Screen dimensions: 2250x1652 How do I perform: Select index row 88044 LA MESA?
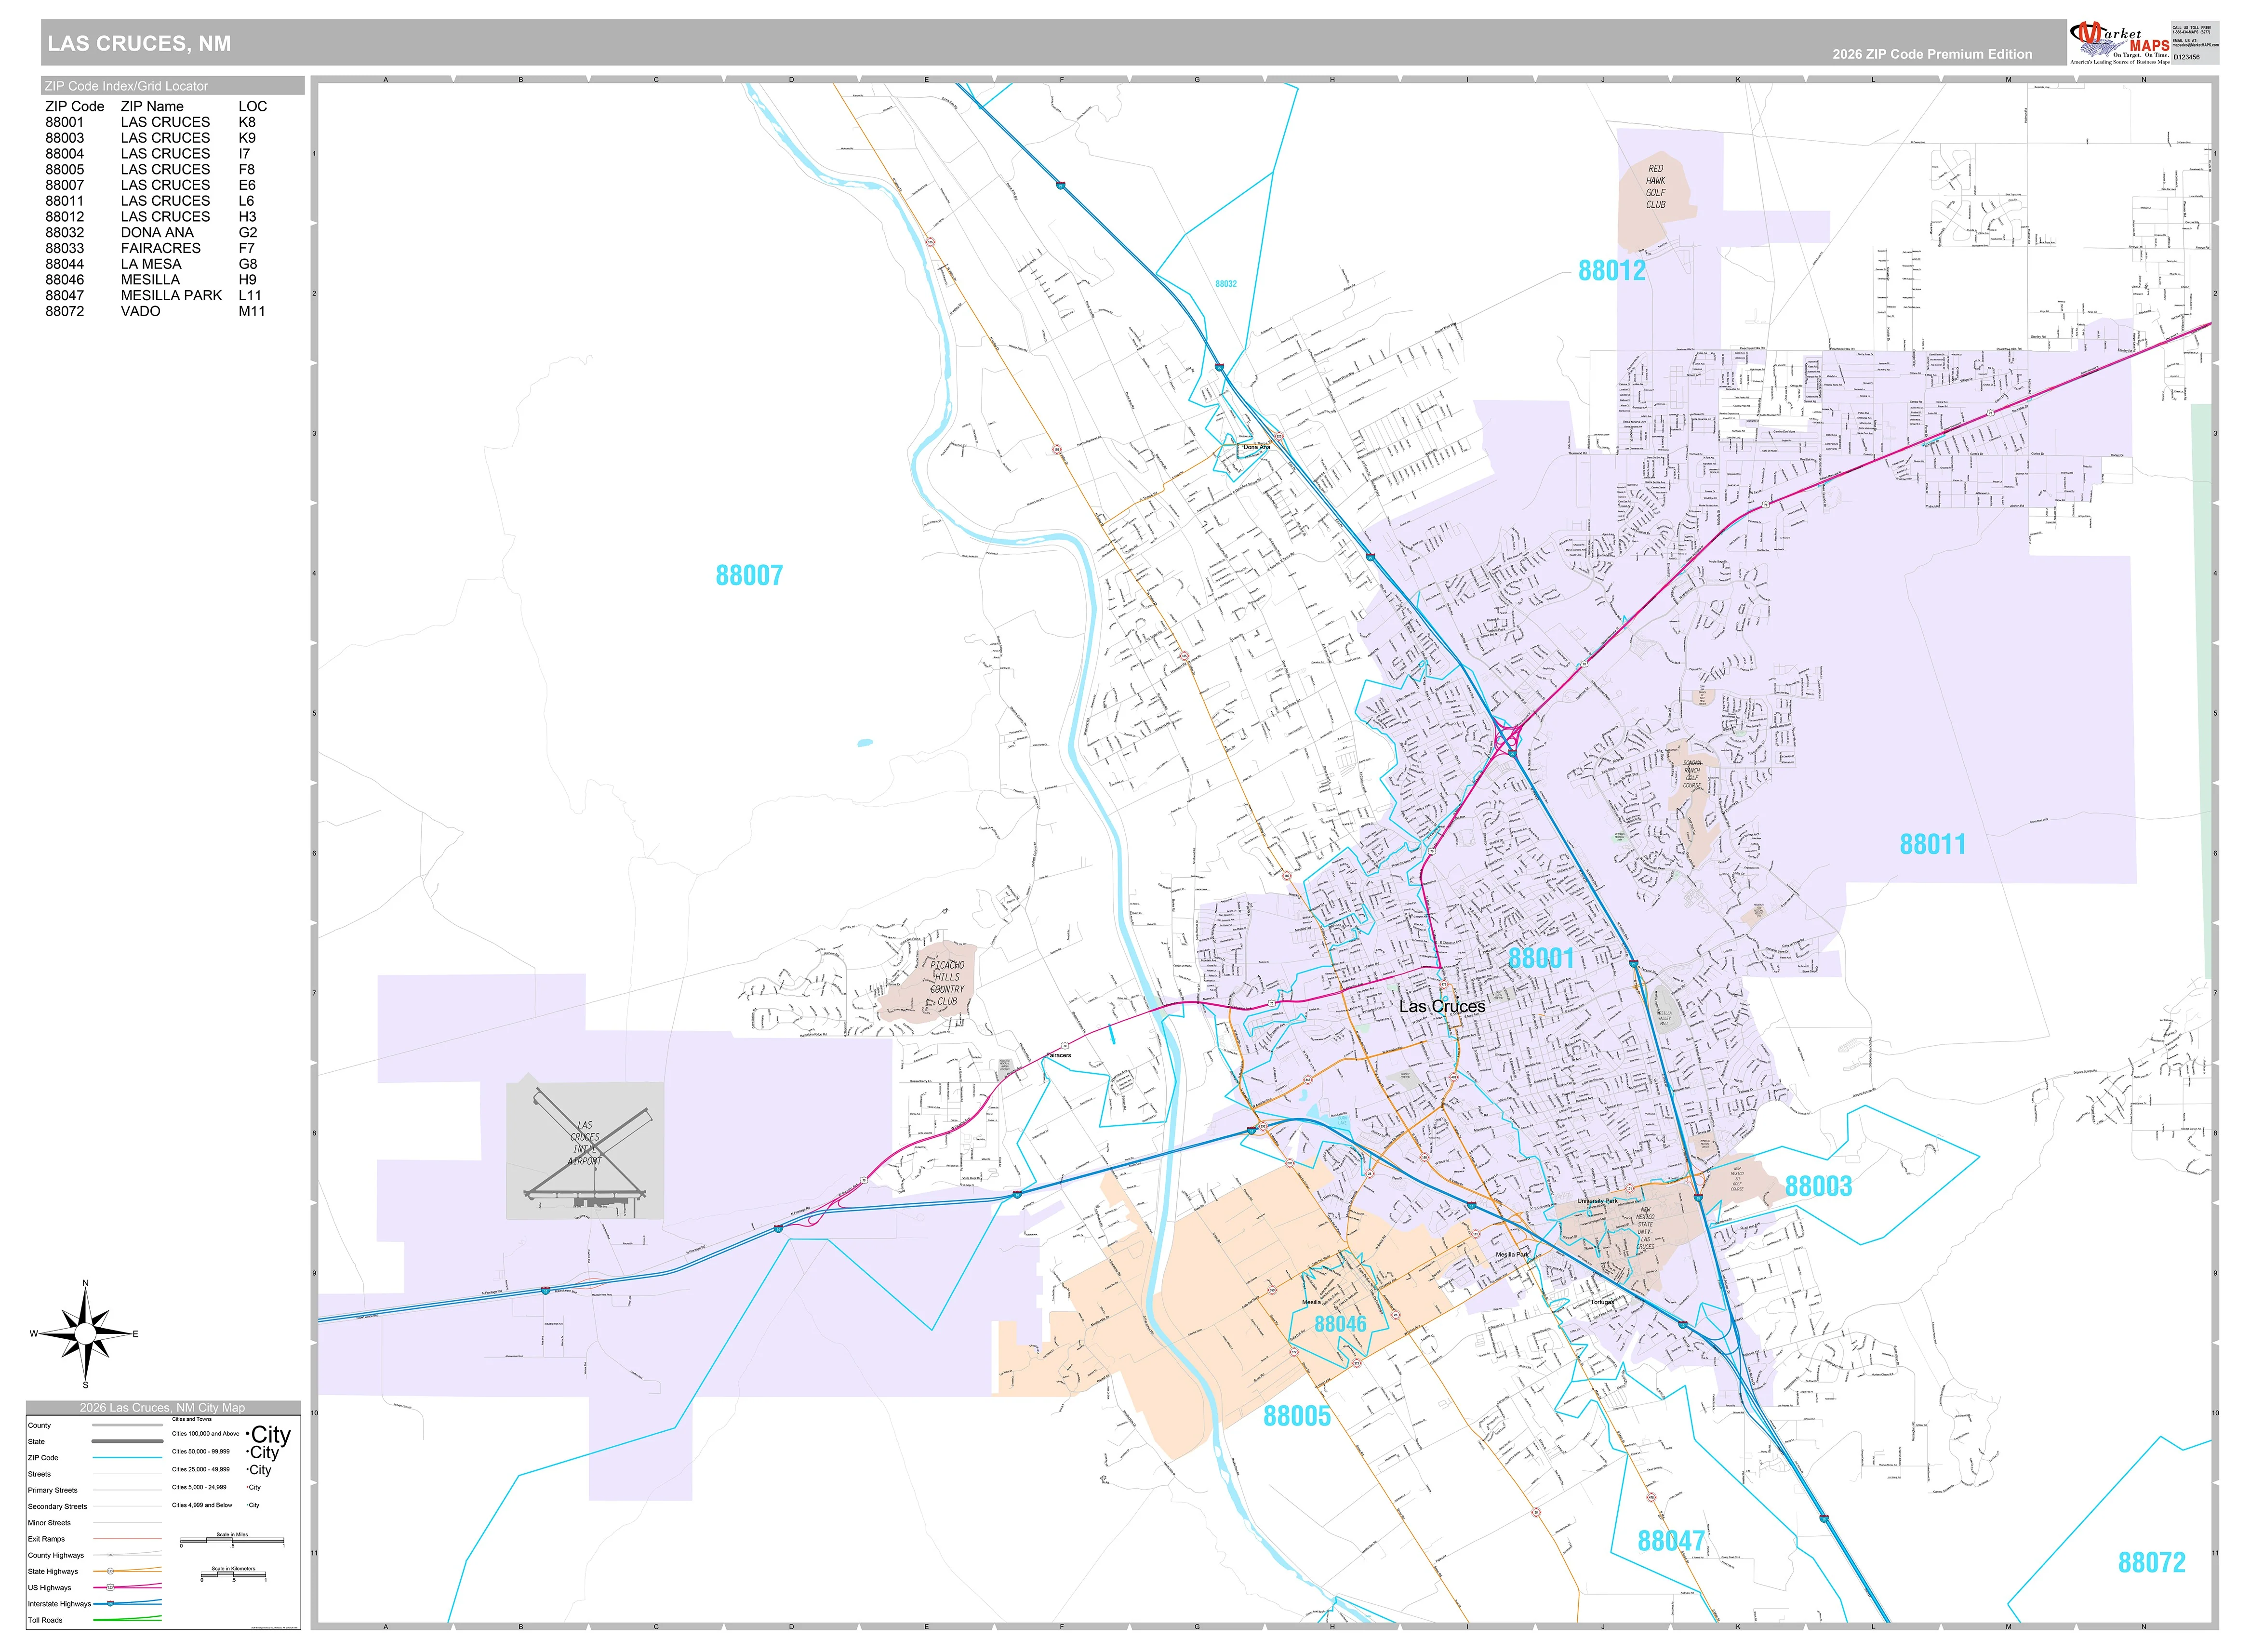click(155, 264)
